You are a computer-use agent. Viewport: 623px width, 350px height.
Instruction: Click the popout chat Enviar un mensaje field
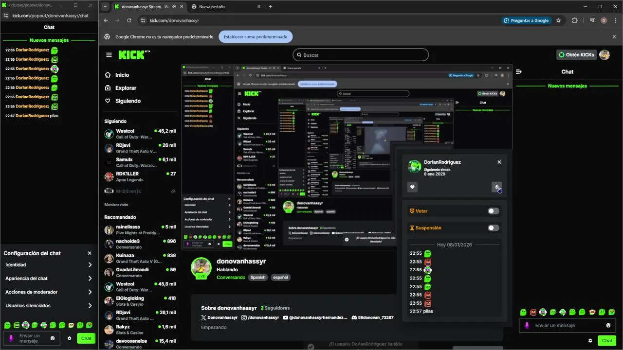[x=32, y=338]
